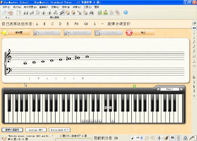197x141 pixels.
Task: Click the red X stop button
Action: [140, 33]
